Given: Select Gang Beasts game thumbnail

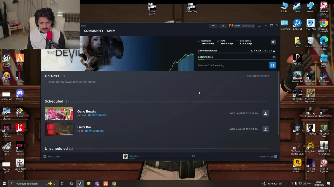Looking at the screenshot, I should click(x=59, y=113).
